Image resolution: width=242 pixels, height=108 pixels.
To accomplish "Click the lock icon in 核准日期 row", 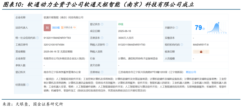I will 201,52.
